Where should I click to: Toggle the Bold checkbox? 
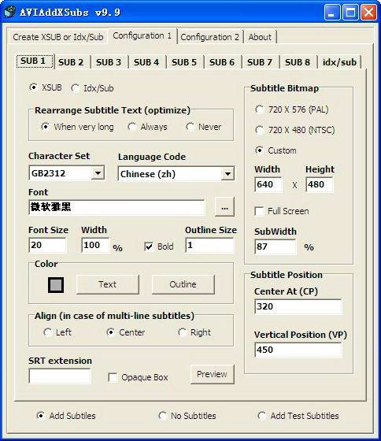(x=149, y=246)
